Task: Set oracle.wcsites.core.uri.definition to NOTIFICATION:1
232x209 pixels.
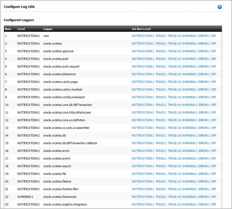Action: click(x=143, y=120)
